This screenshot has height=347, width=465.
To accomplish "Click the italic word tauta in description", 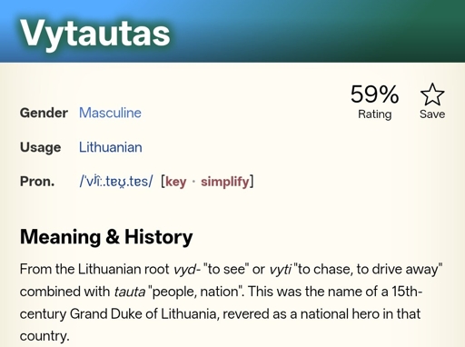I will tap(130, 292).
